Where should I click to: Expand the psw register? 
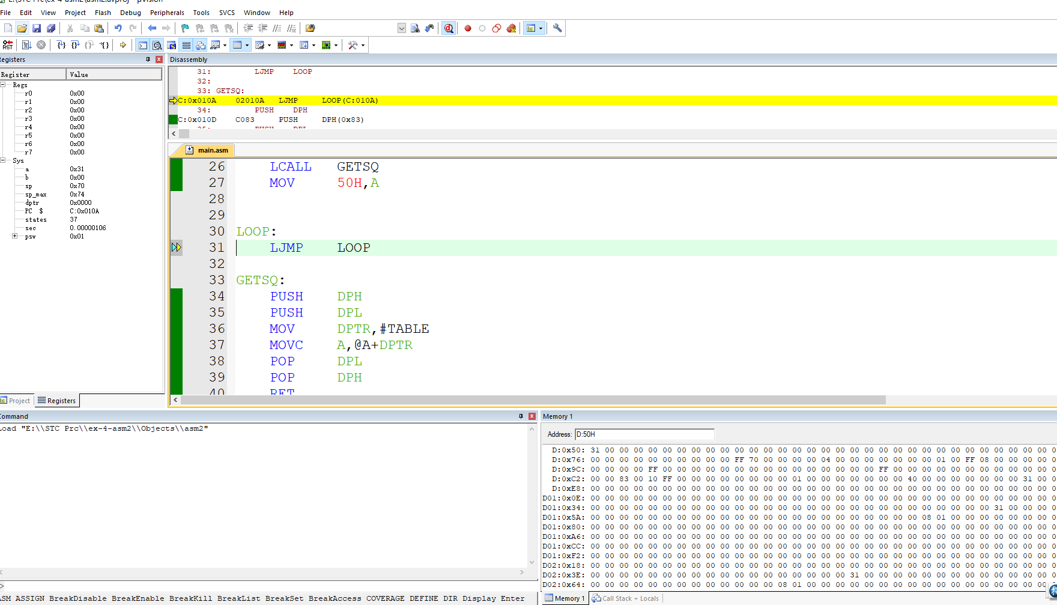pos(14,236)
